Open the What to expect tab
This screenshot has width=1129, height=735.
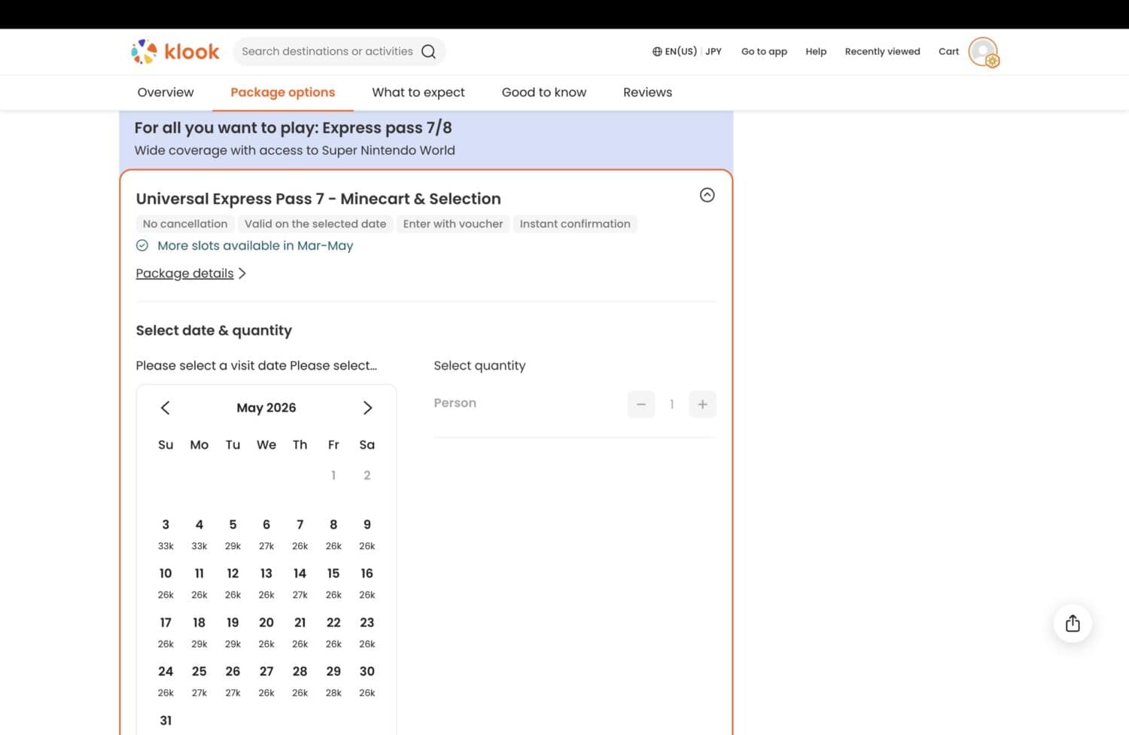tap(418, 93)
